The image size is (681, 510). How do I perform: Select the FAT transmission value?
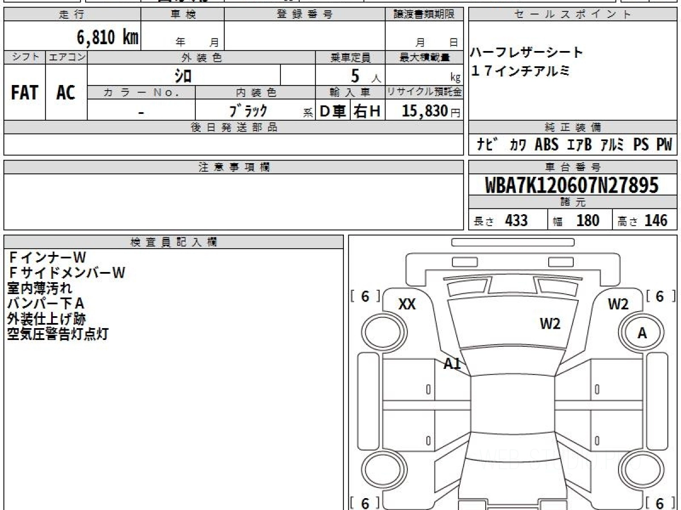pyautogui.click(x=24, y=93)
